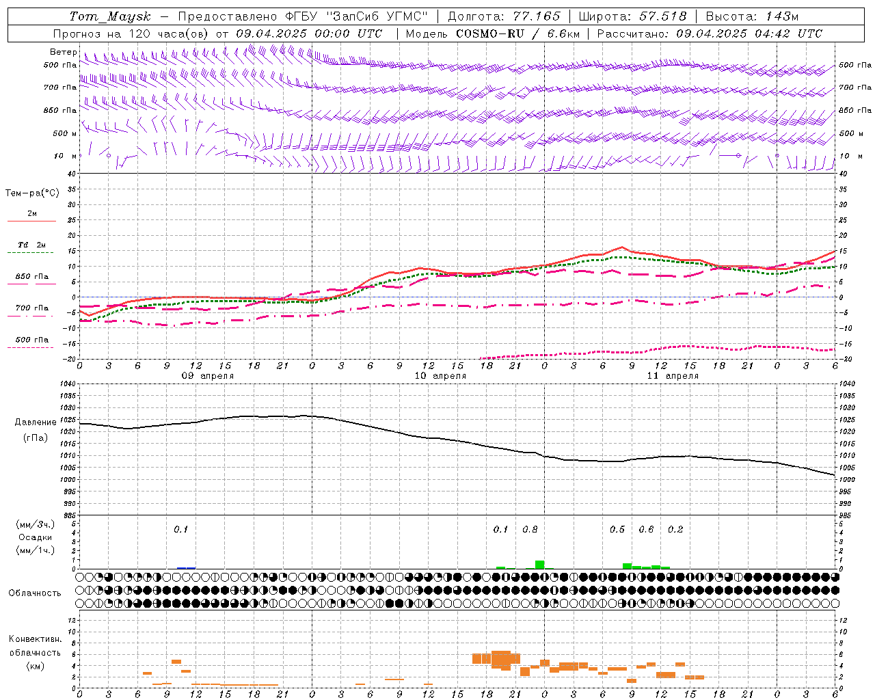
Task: Click 1040 on the left pressure axis
Action: 67,384
